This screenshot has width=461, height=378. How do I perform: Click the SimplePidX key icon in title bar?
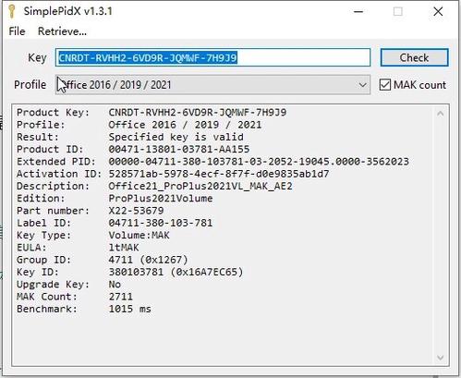(12, 11)
